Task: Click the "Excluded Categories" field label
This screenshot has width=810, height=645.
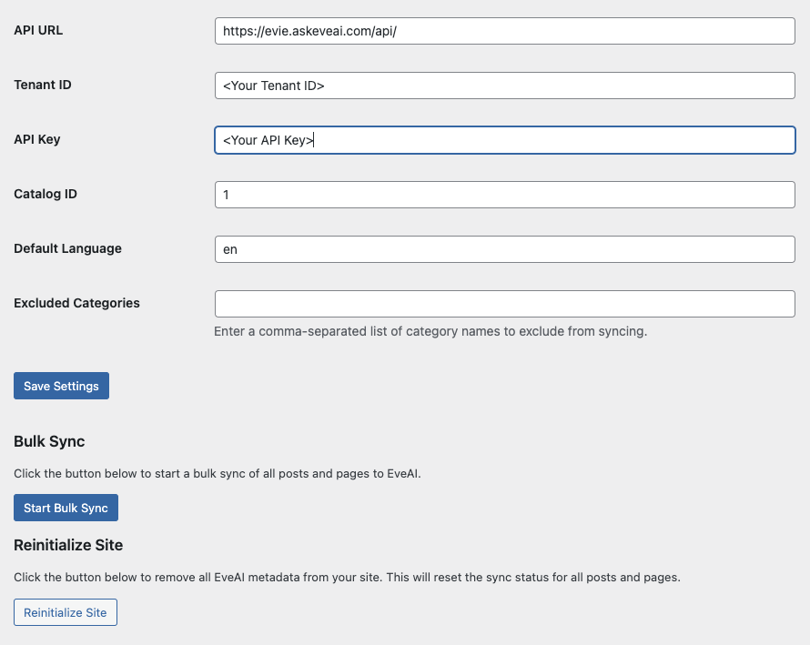Action: point(76,303)
